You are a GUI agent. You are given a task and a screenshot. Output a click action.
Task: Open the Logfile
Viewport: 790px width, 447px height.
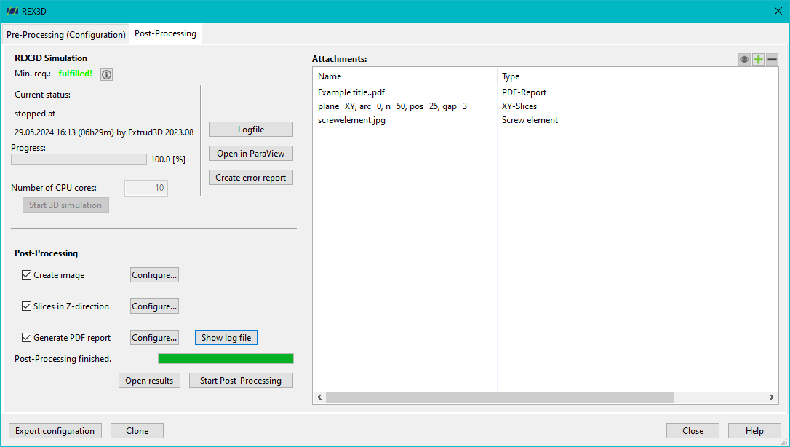tap(251, 130)
